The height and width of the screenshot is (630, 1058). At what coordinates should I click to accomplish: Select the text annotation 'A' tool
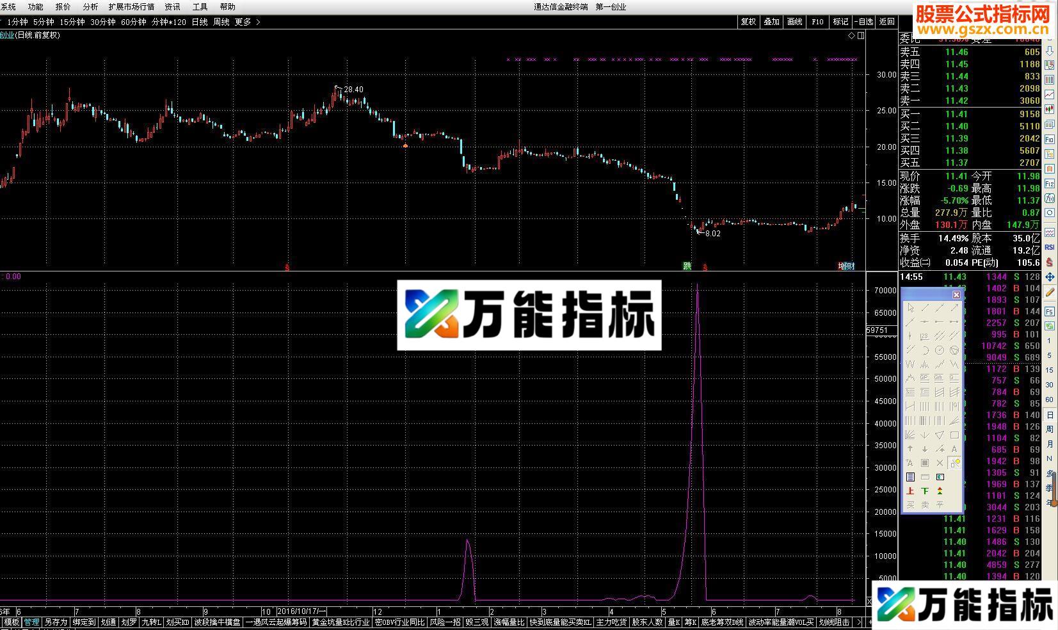click(x=954, y=449)
